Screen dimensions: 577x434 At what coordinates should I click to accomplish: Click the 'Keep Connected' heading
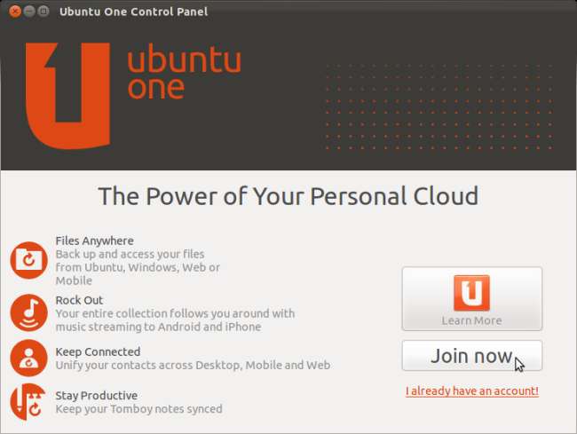[x=98, y=351]
